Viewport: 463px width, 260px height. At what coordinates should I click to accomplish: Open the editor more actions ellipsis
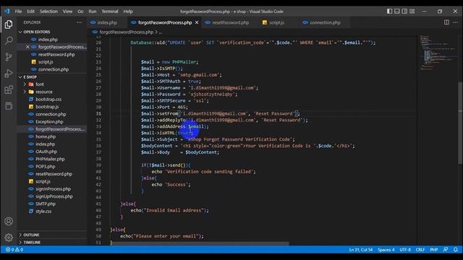click(455, 22)
